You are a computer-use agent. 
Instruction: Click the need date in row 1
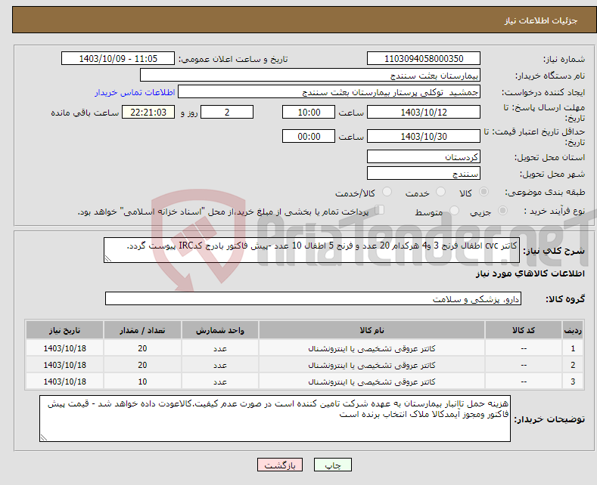click(x=65, y=348)
